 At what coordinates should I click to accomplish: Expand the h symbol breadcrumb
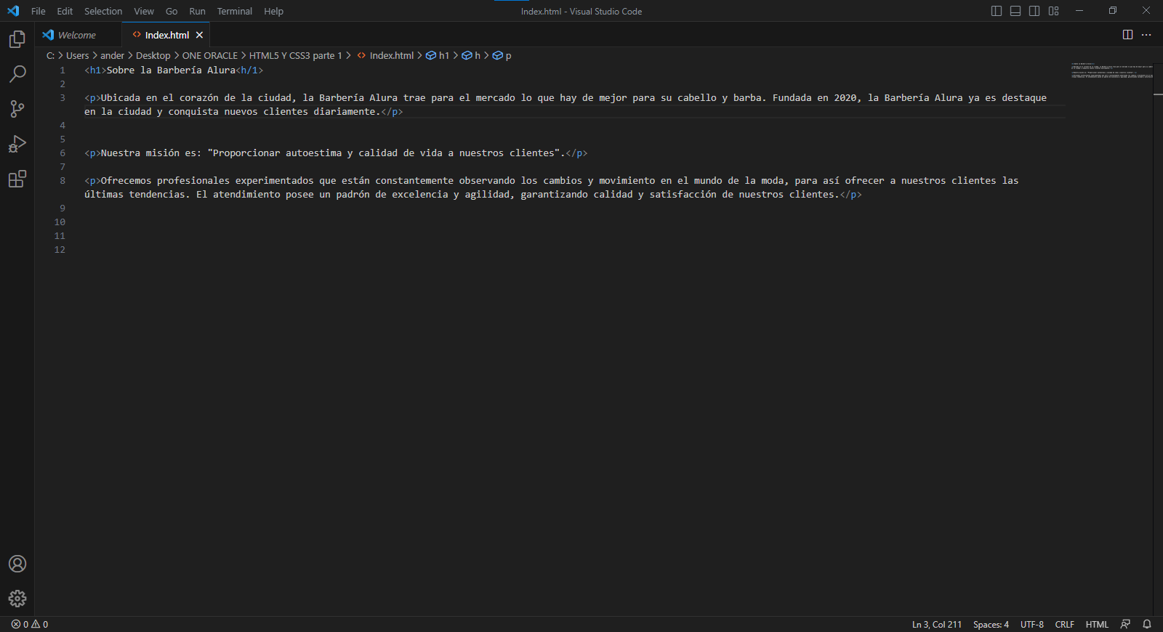pos(472,55)
